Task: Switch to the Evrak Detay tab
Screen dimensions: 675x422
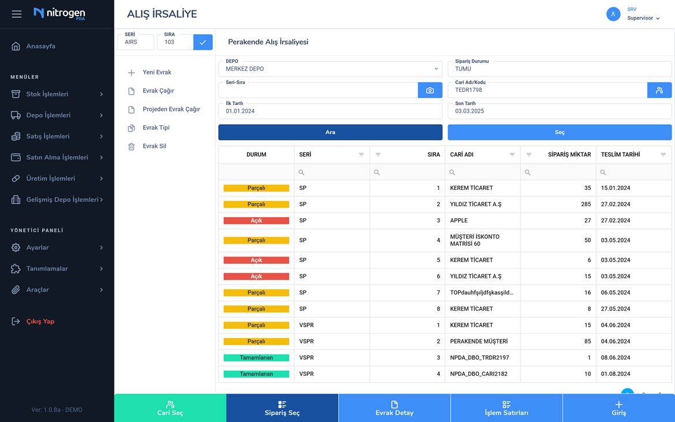Action: click(x=394, y=408)
